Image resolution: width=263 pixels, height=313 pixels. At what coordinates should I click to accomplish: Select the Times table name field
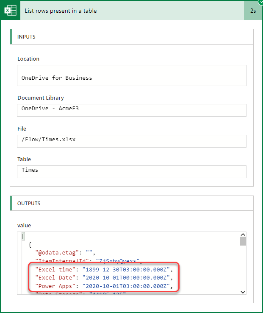132,171
